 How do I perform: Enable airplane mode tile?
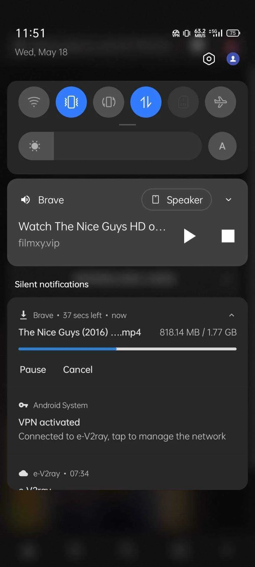pyautogui.click(x=220, y=102)
